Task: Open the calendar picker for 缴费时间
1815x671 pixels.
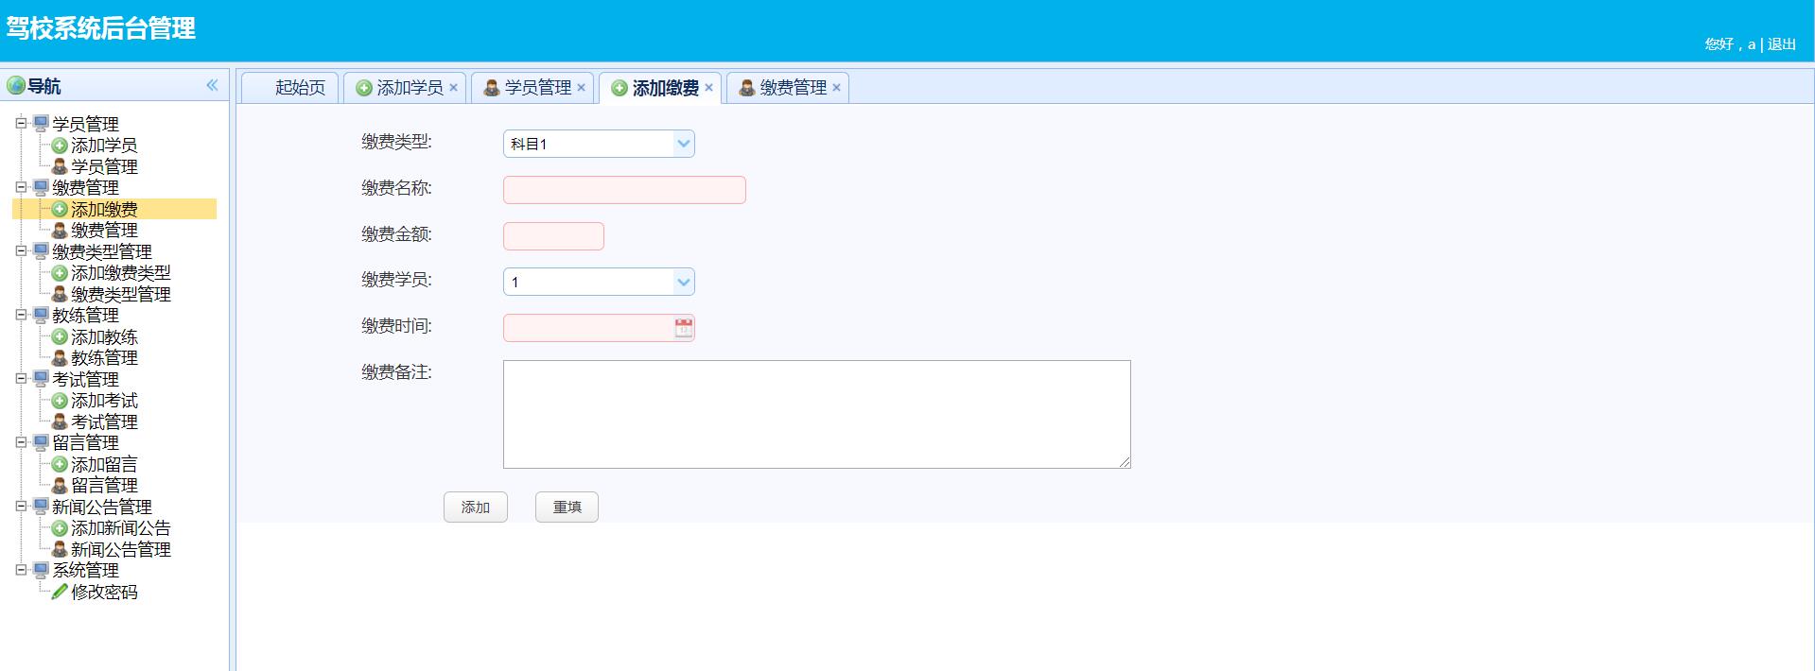Action: click(x=683, y=328)
